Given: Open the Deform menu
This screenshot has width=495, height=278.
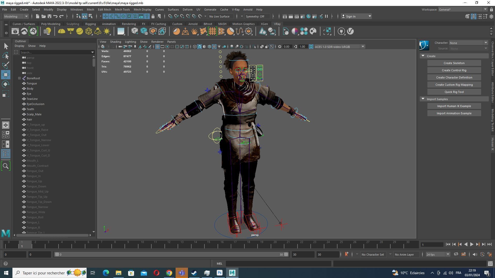Looking at the screenshot, I should pyautogui.click(x=187, y=10).
